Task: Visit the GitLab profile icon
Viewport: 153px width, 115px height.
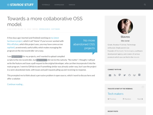Action: tap(134, 75)
